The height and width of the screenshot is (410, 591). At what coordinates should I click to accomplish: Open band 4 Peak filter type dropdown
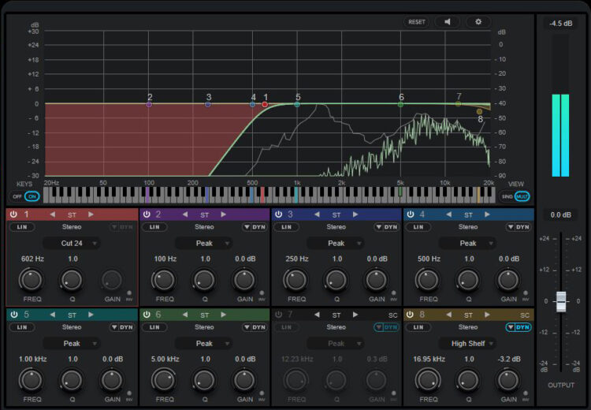coord(468,244)
